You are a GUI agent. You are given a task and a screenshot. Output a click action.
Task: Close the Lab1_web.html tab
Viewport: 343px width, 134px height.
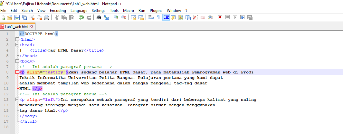31,27
